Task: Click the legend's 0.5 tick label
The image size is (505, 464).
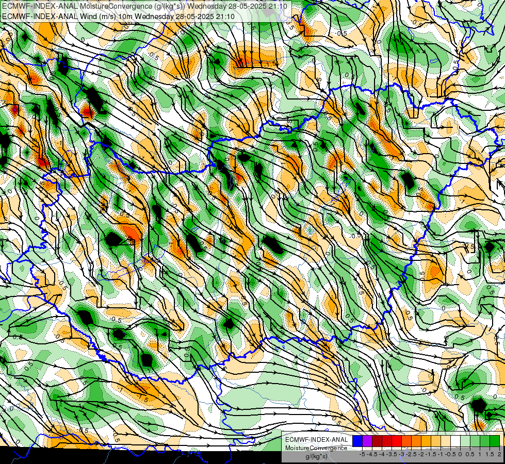Action: click(470, 454)
